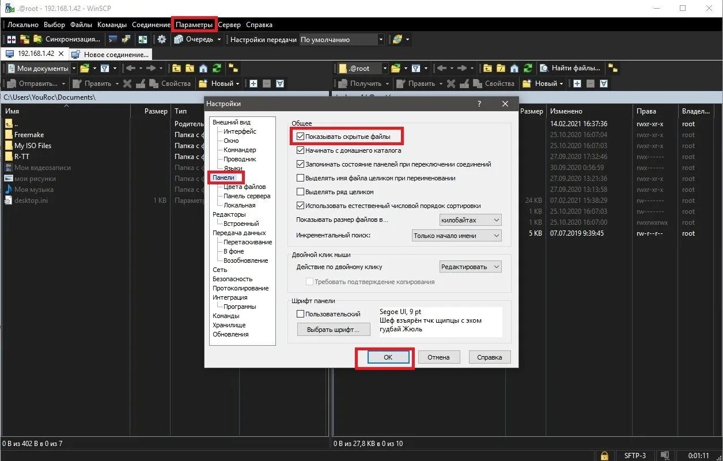Toggle Показывать скрытые файлы checkbox
This screenshot has width=723, height=461.
click(300, 137)
